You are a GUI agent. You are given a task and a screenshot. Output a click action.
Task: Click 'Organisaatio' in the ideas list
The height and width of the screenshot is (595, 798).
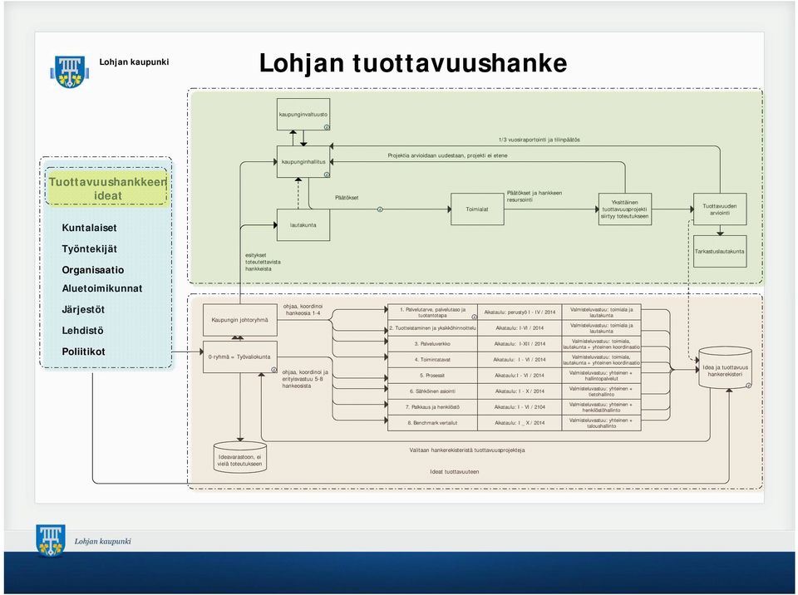coord(93,270)
